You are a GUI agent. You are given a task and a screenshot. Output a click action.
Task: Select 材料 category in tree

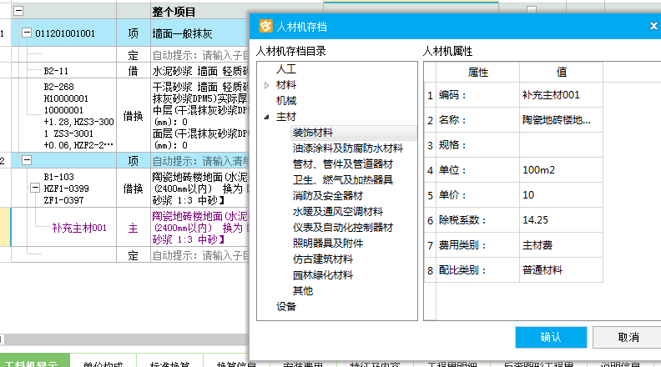(x=286, y=85)
